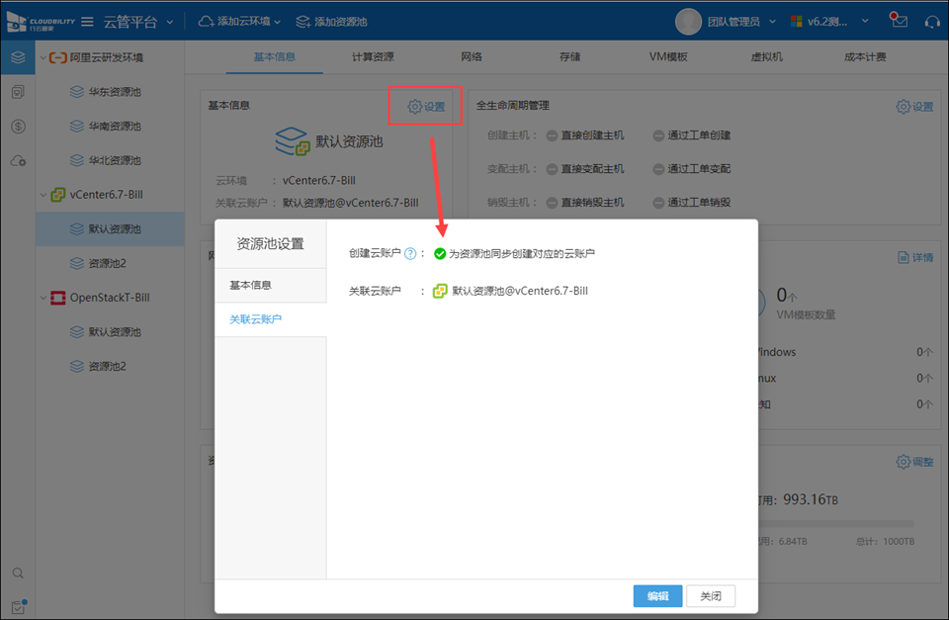The width and height of the screenshot is (949, 620).
Task: Click the task checklist icon at bottom-left
Action: click(18, 607)
